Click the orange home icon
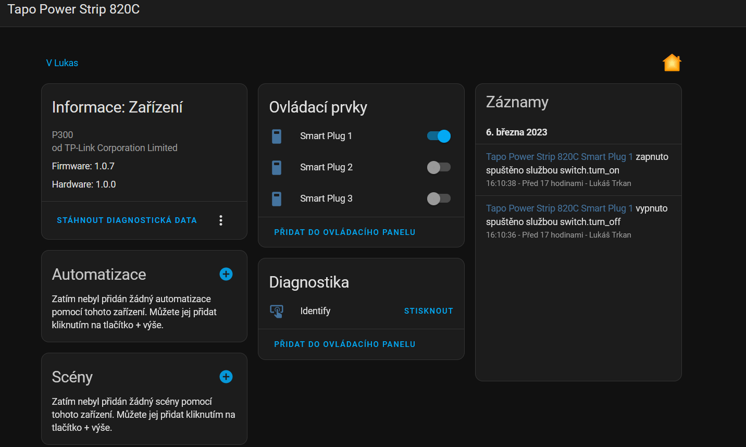 pyautogui.click(x=672, y=63)
